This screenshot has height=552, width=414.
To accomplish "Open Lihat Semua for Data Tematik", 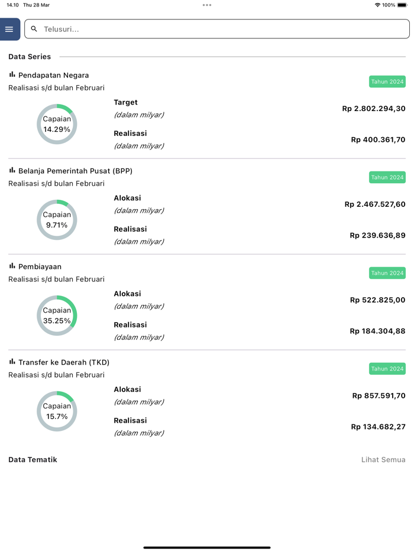I will [383, 460].
